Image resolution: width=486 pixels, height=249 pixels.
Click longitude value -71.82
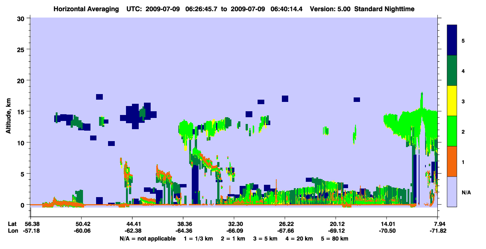click(437, 231)
